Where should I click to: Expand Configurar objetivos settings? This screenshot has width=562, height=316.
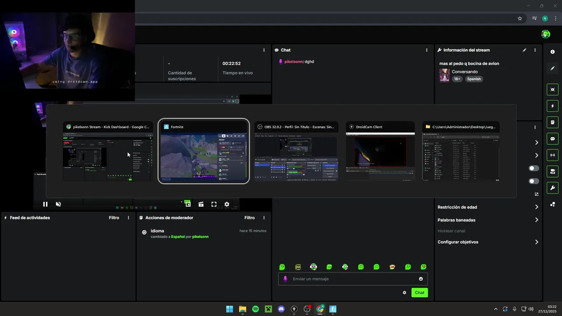click(488, 242)
